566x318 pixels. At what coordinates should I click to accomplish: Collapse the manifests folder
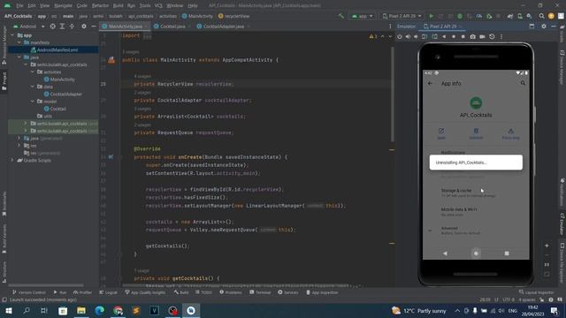click(19, 42)
